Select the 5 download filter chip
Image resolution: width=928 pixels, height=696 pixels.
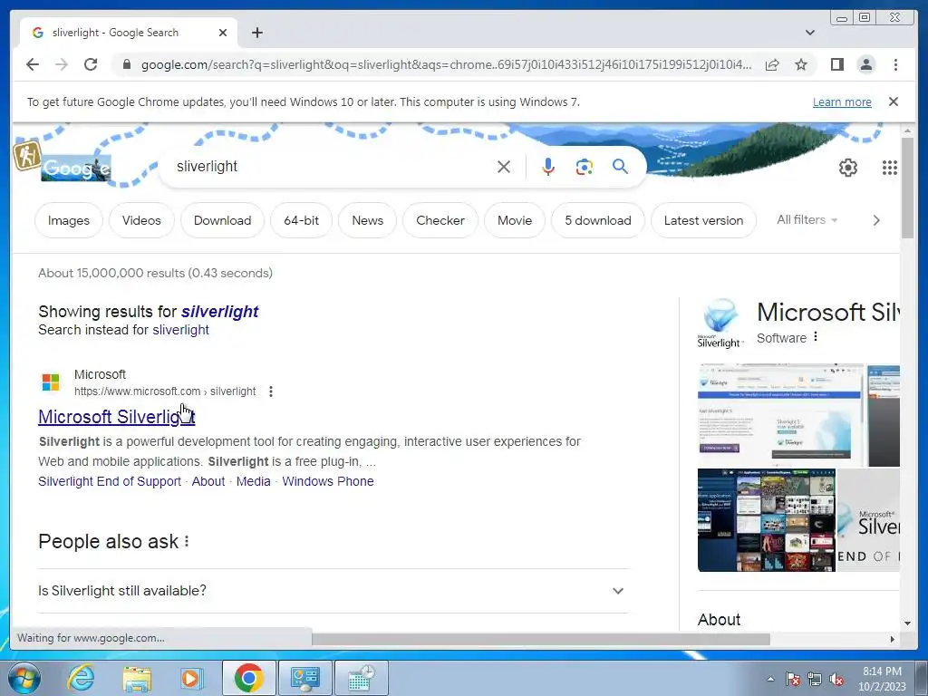(x=598, y=220)
